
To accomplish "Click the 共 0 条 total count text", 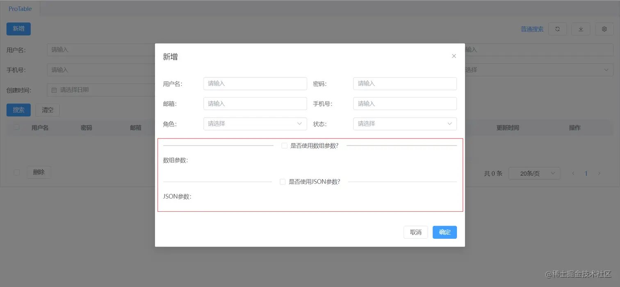I will point(493,173).
